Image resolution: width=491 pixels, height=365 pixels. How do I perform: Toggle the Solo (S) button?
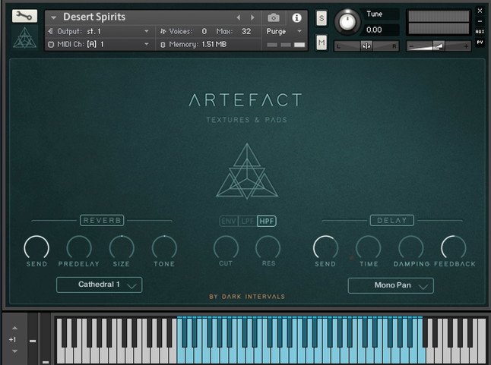click(x=322, y=17)
